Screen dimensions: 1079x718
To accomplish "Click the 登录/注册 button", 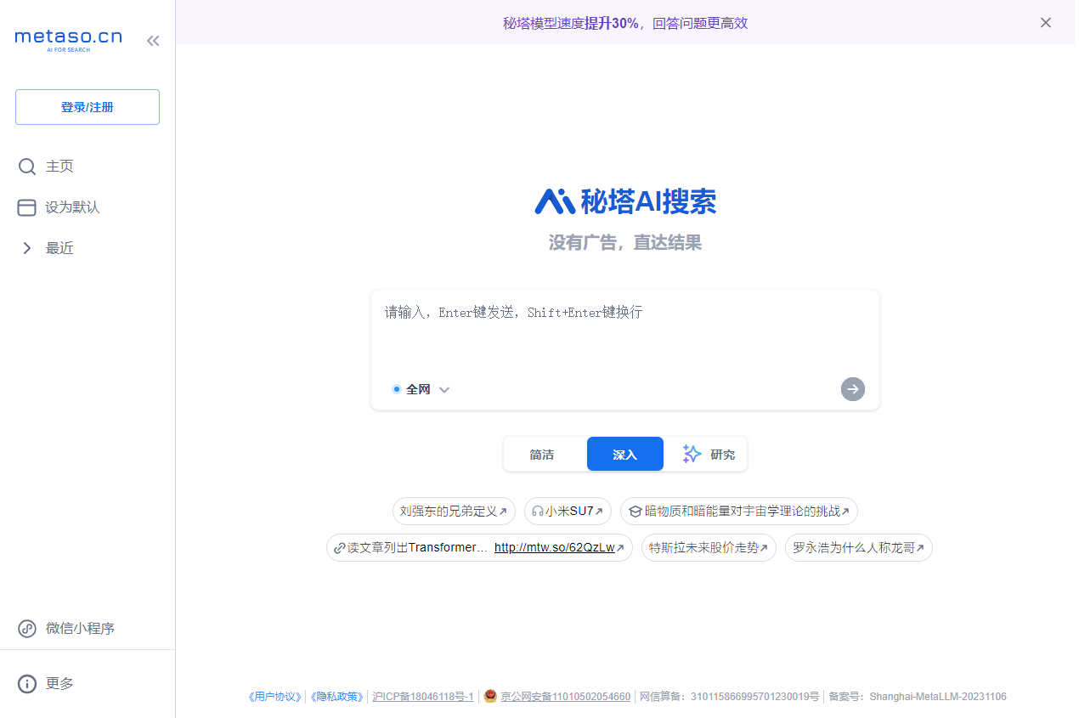I will click(88, 107).
